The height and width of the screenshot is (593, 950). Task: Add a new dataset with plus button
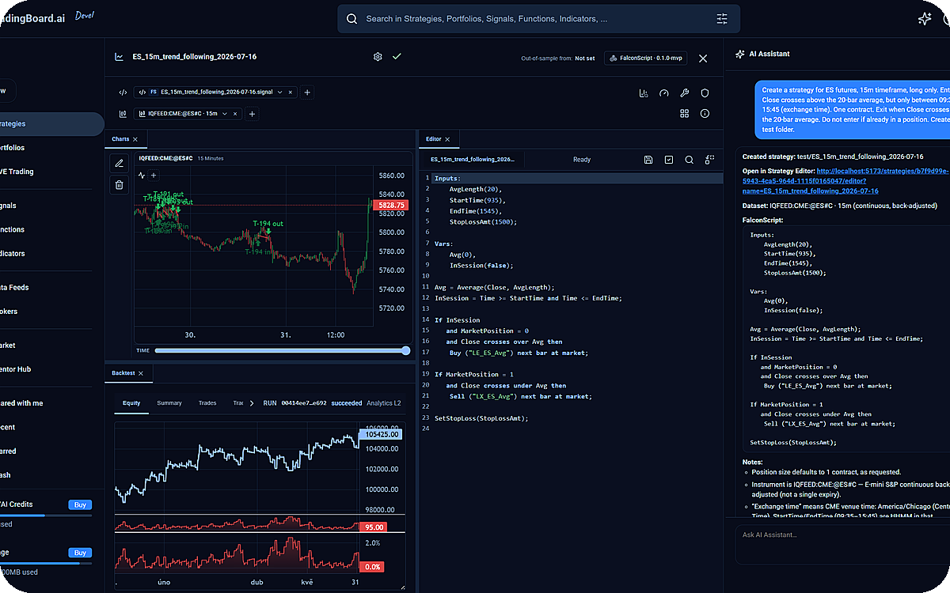(x=253, y=114)
